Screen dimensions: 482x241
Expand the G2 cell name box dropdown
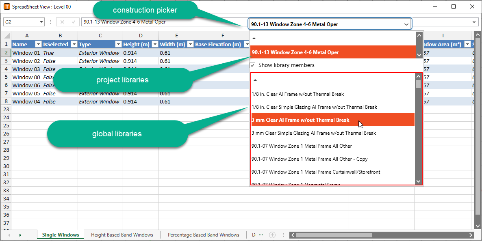click(41, 22)
